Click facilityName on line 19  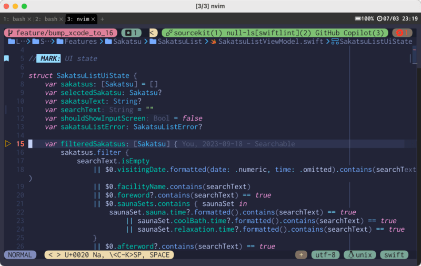(141, 186)
